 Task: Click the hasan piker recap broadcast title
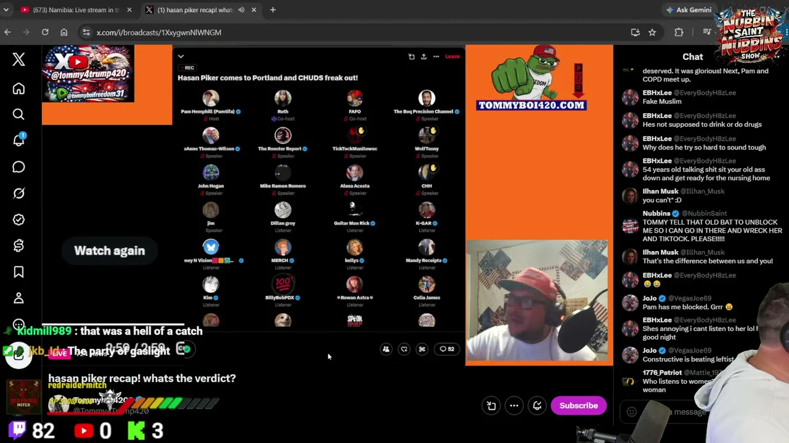pyautogui.click(x=142, y=378)
